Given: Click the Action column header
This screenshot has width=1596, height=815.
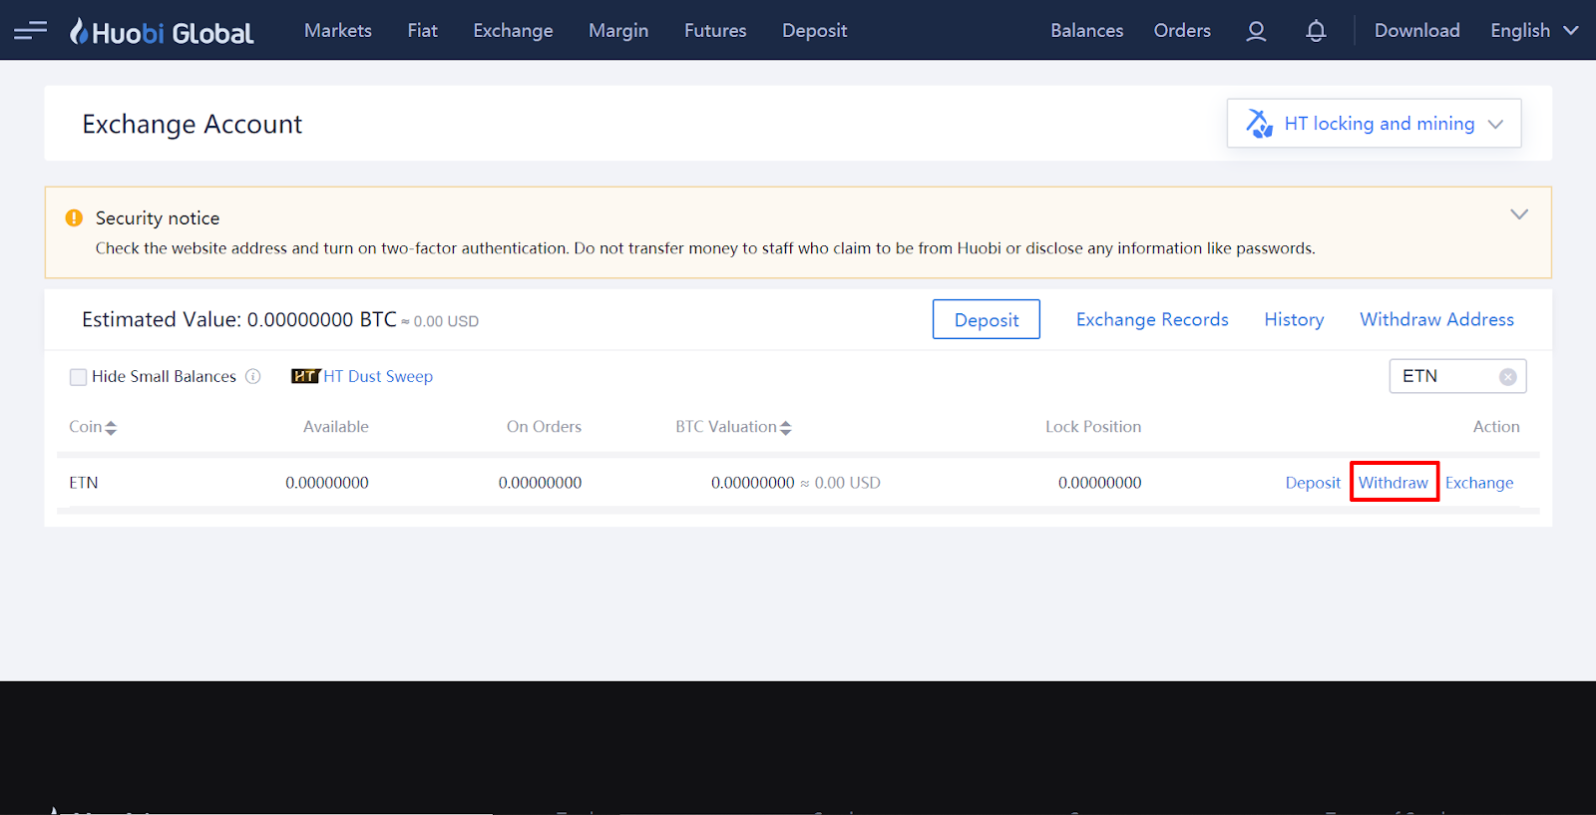Looking at the screenshot, I should coord(1496,427).
